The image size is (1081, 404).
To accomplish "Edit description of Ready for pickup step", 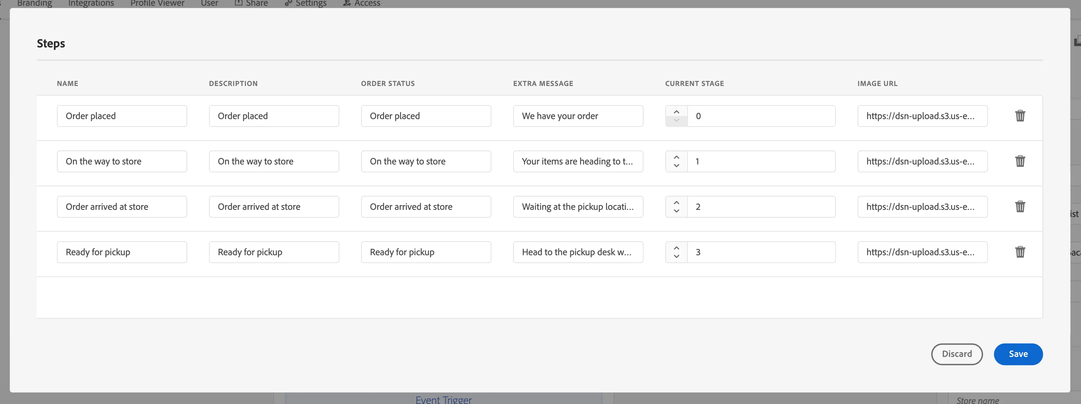I will (274, 252).
